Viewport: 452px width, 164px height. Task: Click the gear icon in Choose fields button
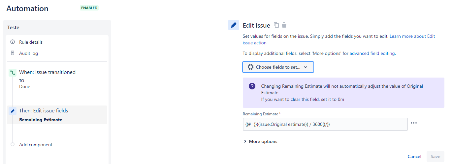250,67
